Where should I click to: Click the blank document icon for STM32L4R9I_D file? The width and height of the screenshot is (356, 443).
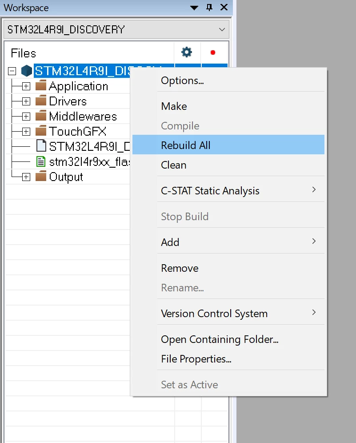tap(41, 146)
